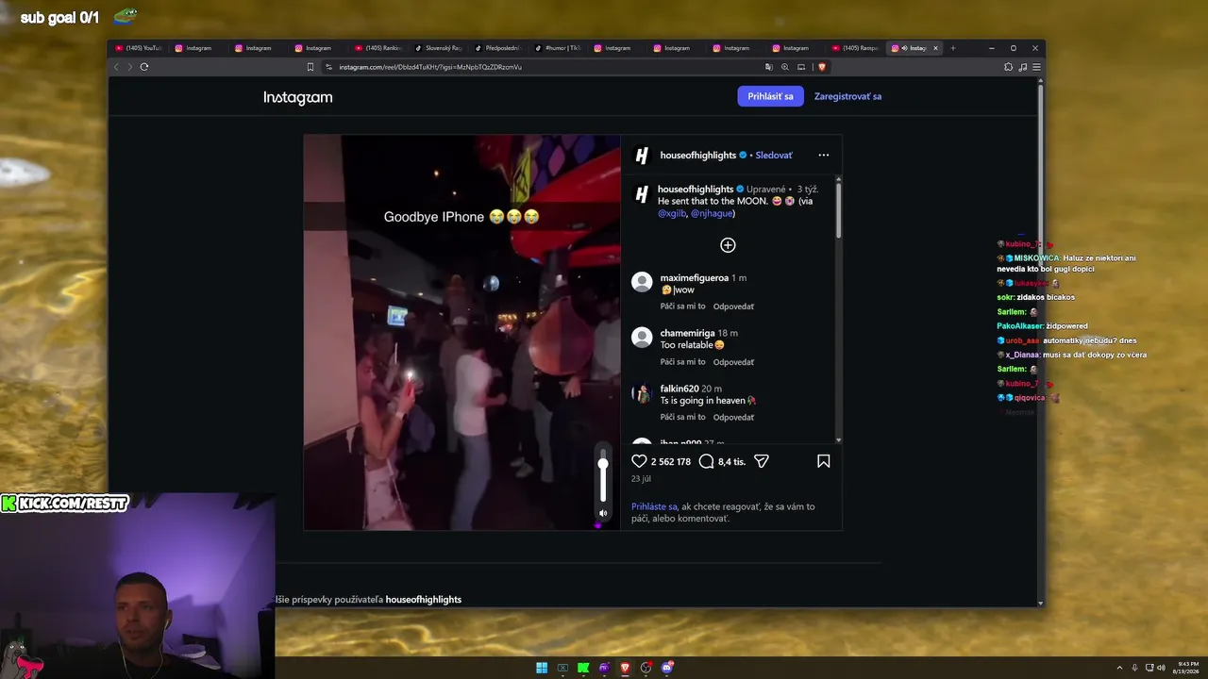
Task: Open maximefigueroa's profile picture
Action: (642, 282)
